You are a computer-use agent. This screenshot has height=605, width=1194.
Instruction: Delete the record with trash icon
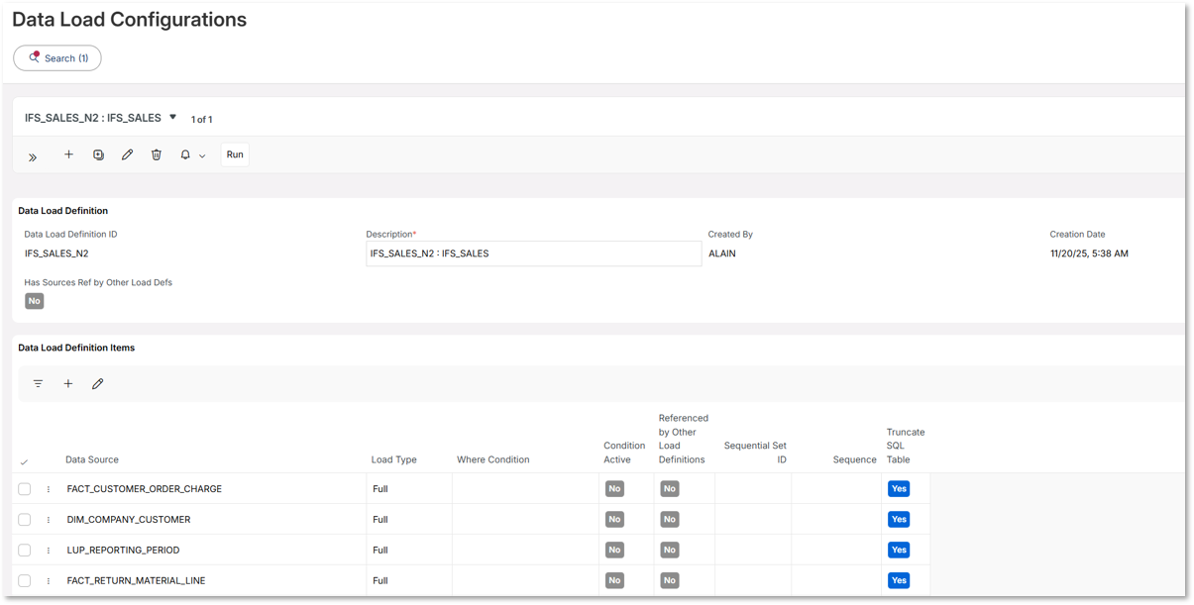pyautogui.click(x=157, y=154)
